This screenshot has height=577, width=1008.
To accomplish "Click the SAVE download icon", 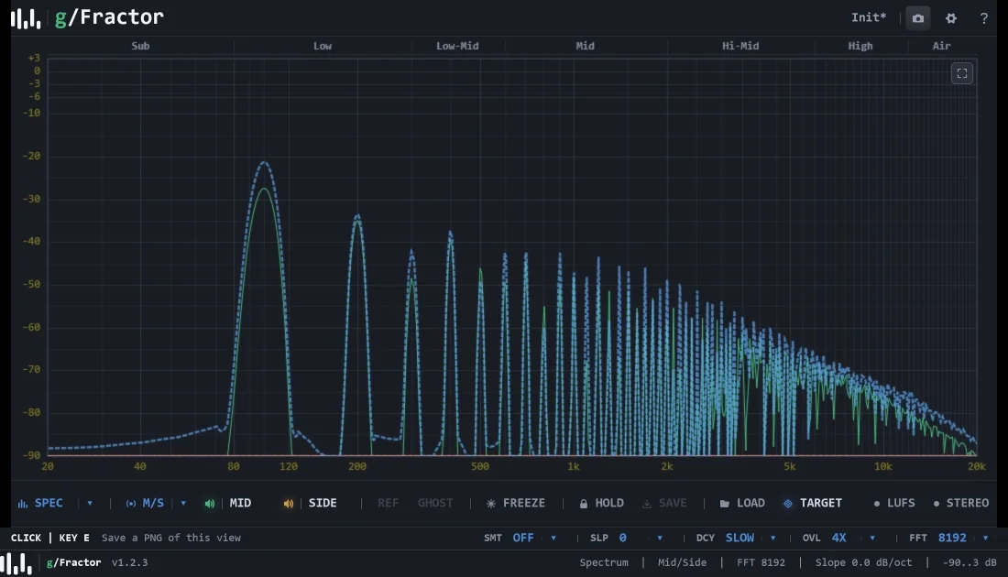I will click(x=647, y=504).
